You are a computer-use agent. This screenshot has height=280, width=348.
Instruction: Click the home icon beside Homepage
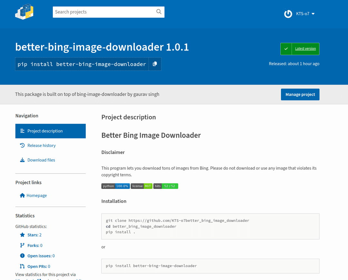click(22, 195)
